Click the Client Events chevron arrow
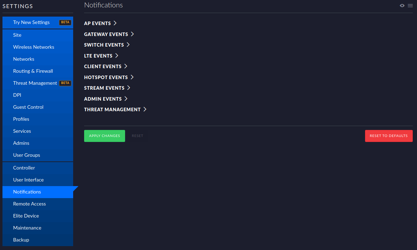The width and height of the screenshot is (417, 250). pos(125,66)
